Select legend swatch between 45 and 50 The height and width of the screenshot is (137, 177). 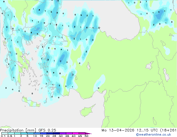pos(82,133)
